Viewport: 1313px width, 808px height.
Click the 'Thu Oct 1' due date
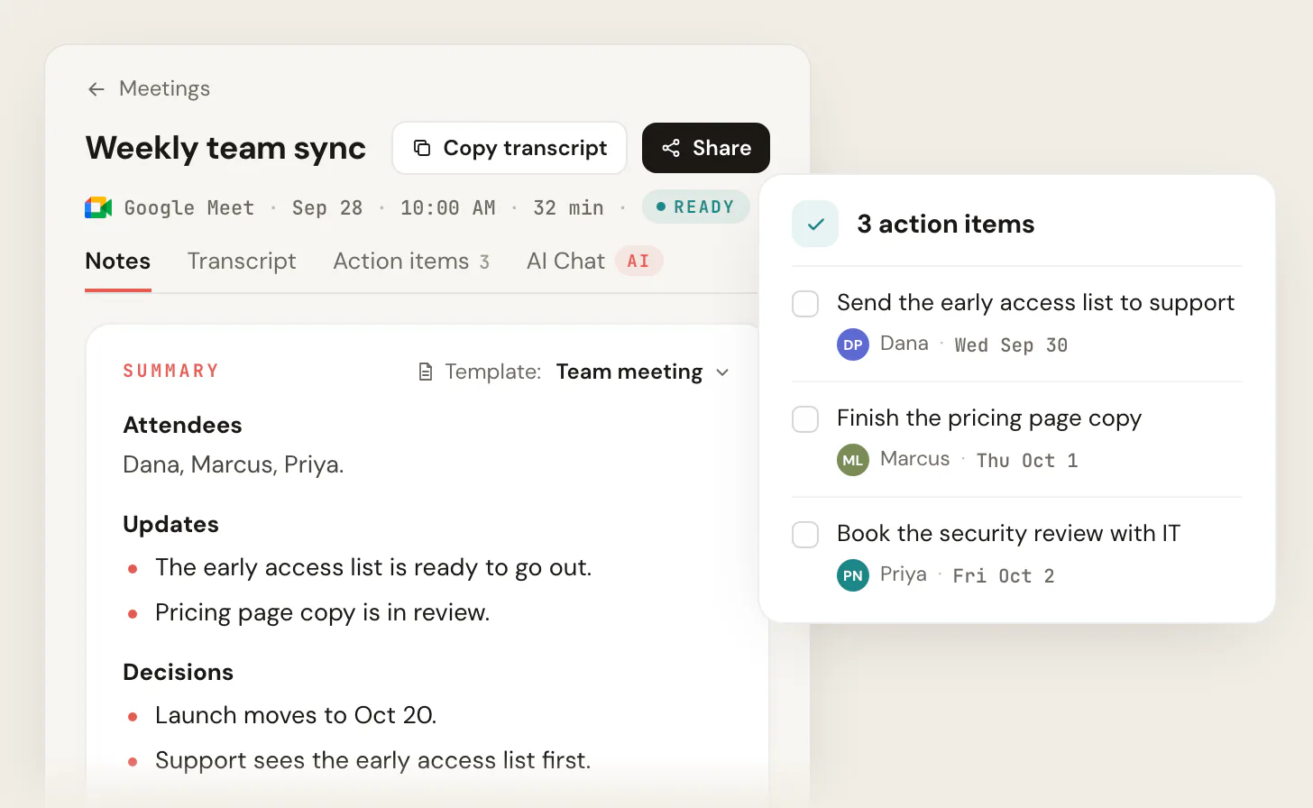(x=1027, y=461)
